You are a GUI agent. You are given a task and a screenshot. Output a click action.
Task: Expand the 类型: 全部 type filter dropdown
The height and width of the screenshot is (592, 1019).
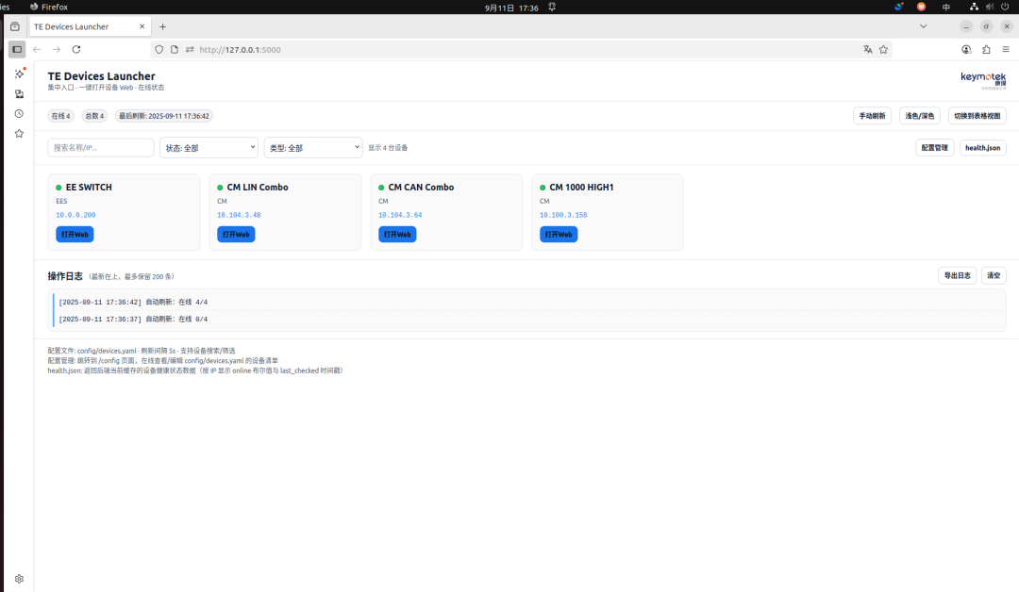tap(313, 148)
